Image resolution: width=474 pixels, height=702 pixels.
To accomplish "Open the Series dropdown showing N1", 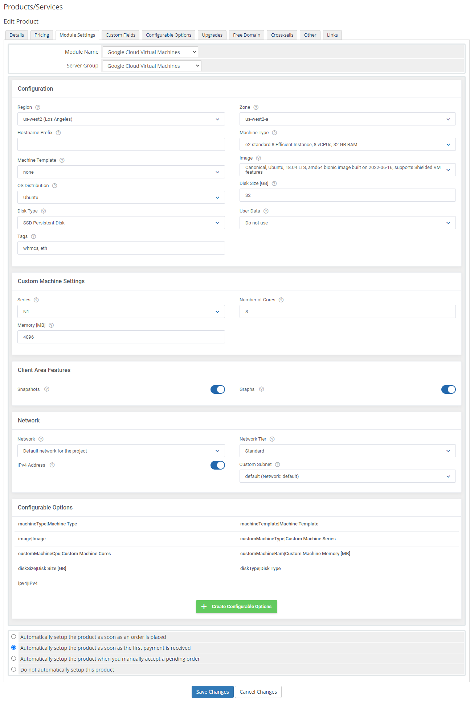I will point(121,311).
